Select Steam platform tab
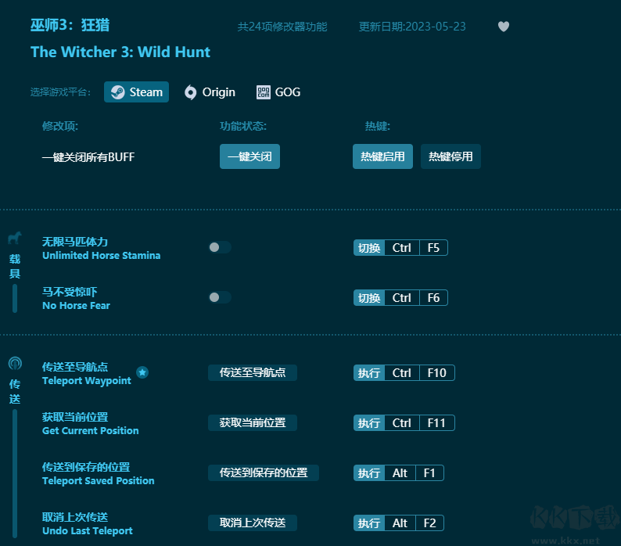Image resolution: width=621 pixels, height=546 pixels. click(136, 92)
